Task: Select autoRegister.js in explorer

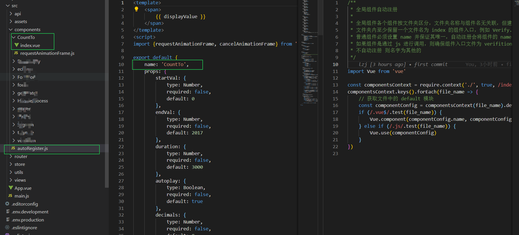Action: (33, 148)
